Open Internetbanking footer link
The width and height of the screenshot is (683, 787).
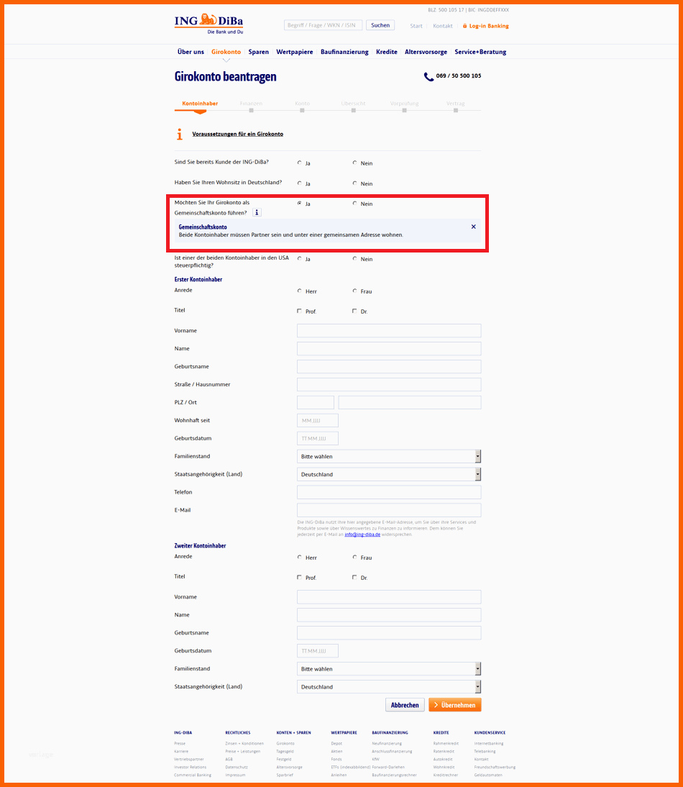(488, 743)
